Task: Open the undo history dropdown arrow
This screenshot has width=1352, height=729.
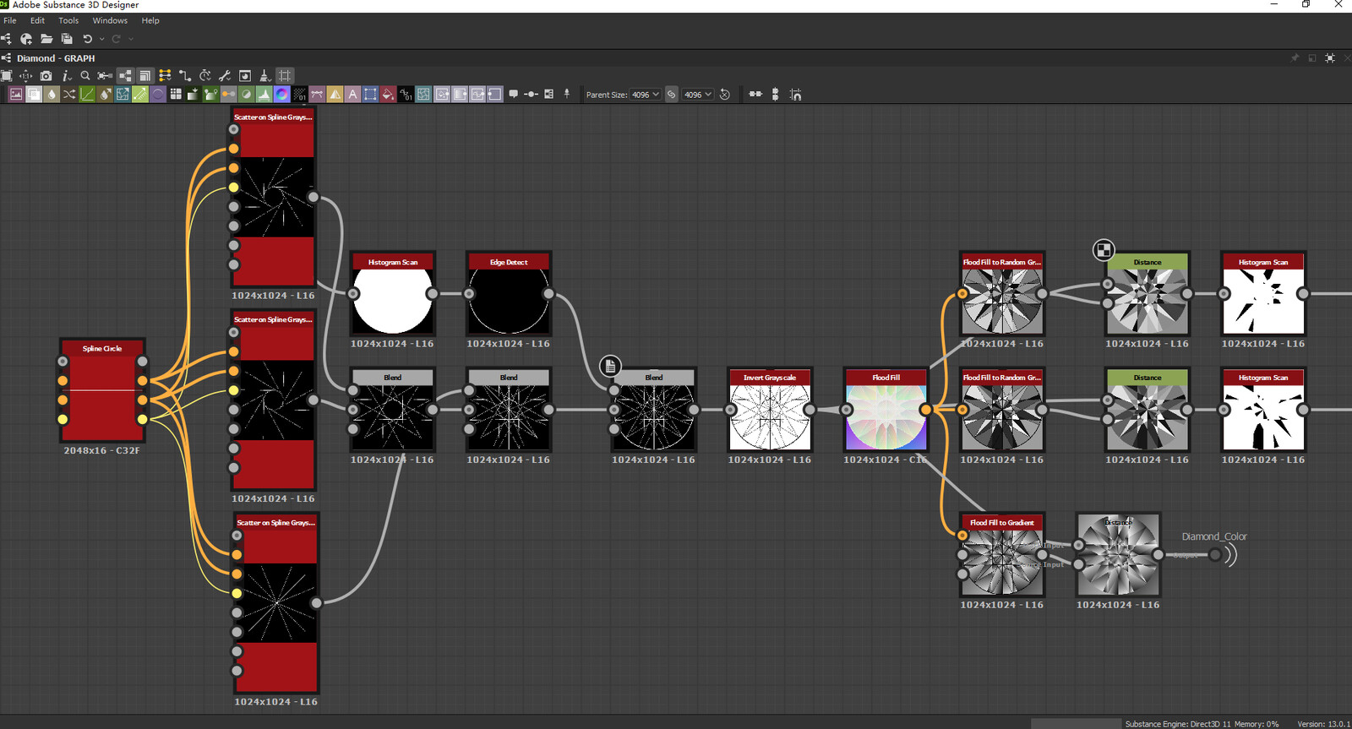Action: pyautogui.click(x=102, y=39)
